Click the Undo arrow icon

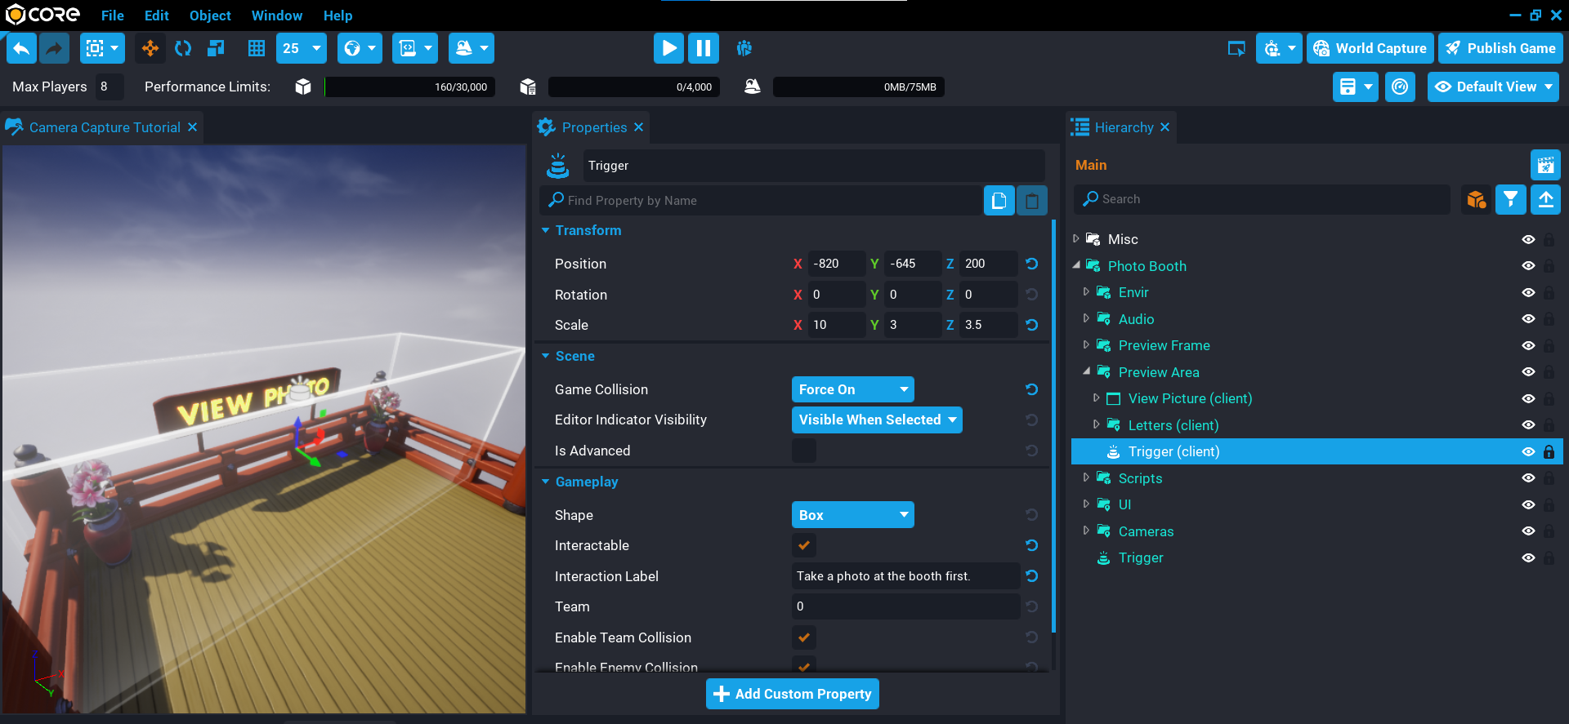pyautogui.click(x=22, y=48)
